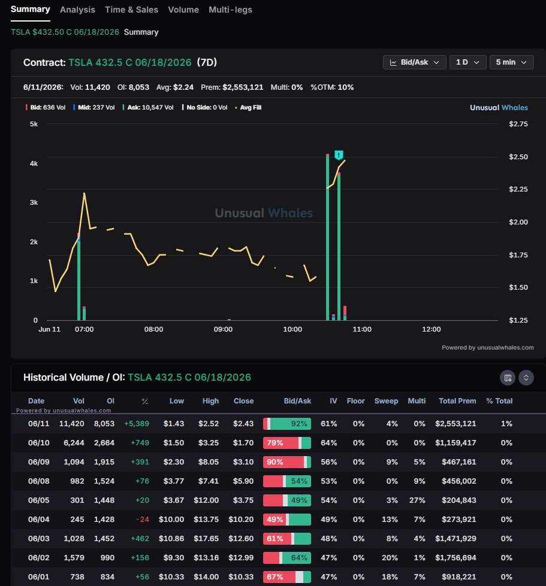The image size is (546, 586).
Task: Click the 6,244 volume cell for 06/10
Action: [74, 443]
